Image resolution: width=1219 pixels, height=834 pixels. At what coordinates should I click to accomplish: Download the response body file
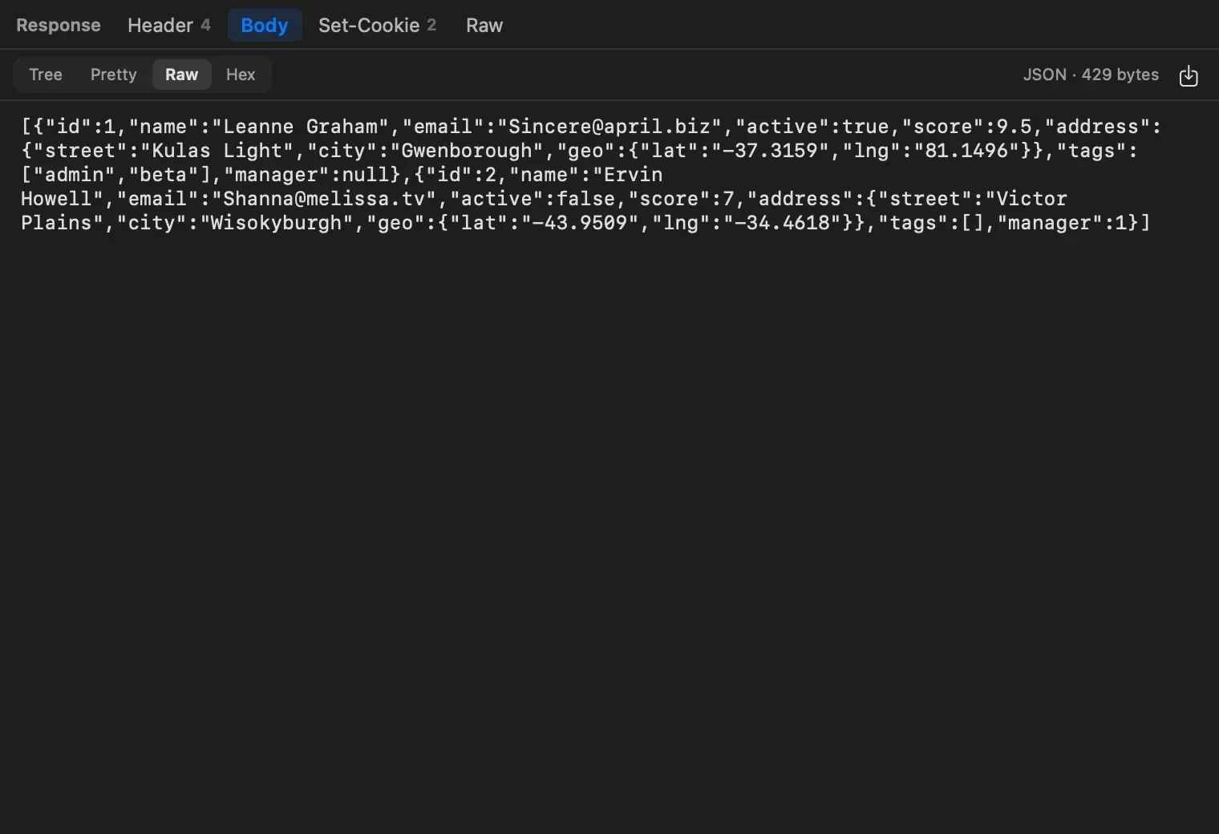tap(1188, 75)
